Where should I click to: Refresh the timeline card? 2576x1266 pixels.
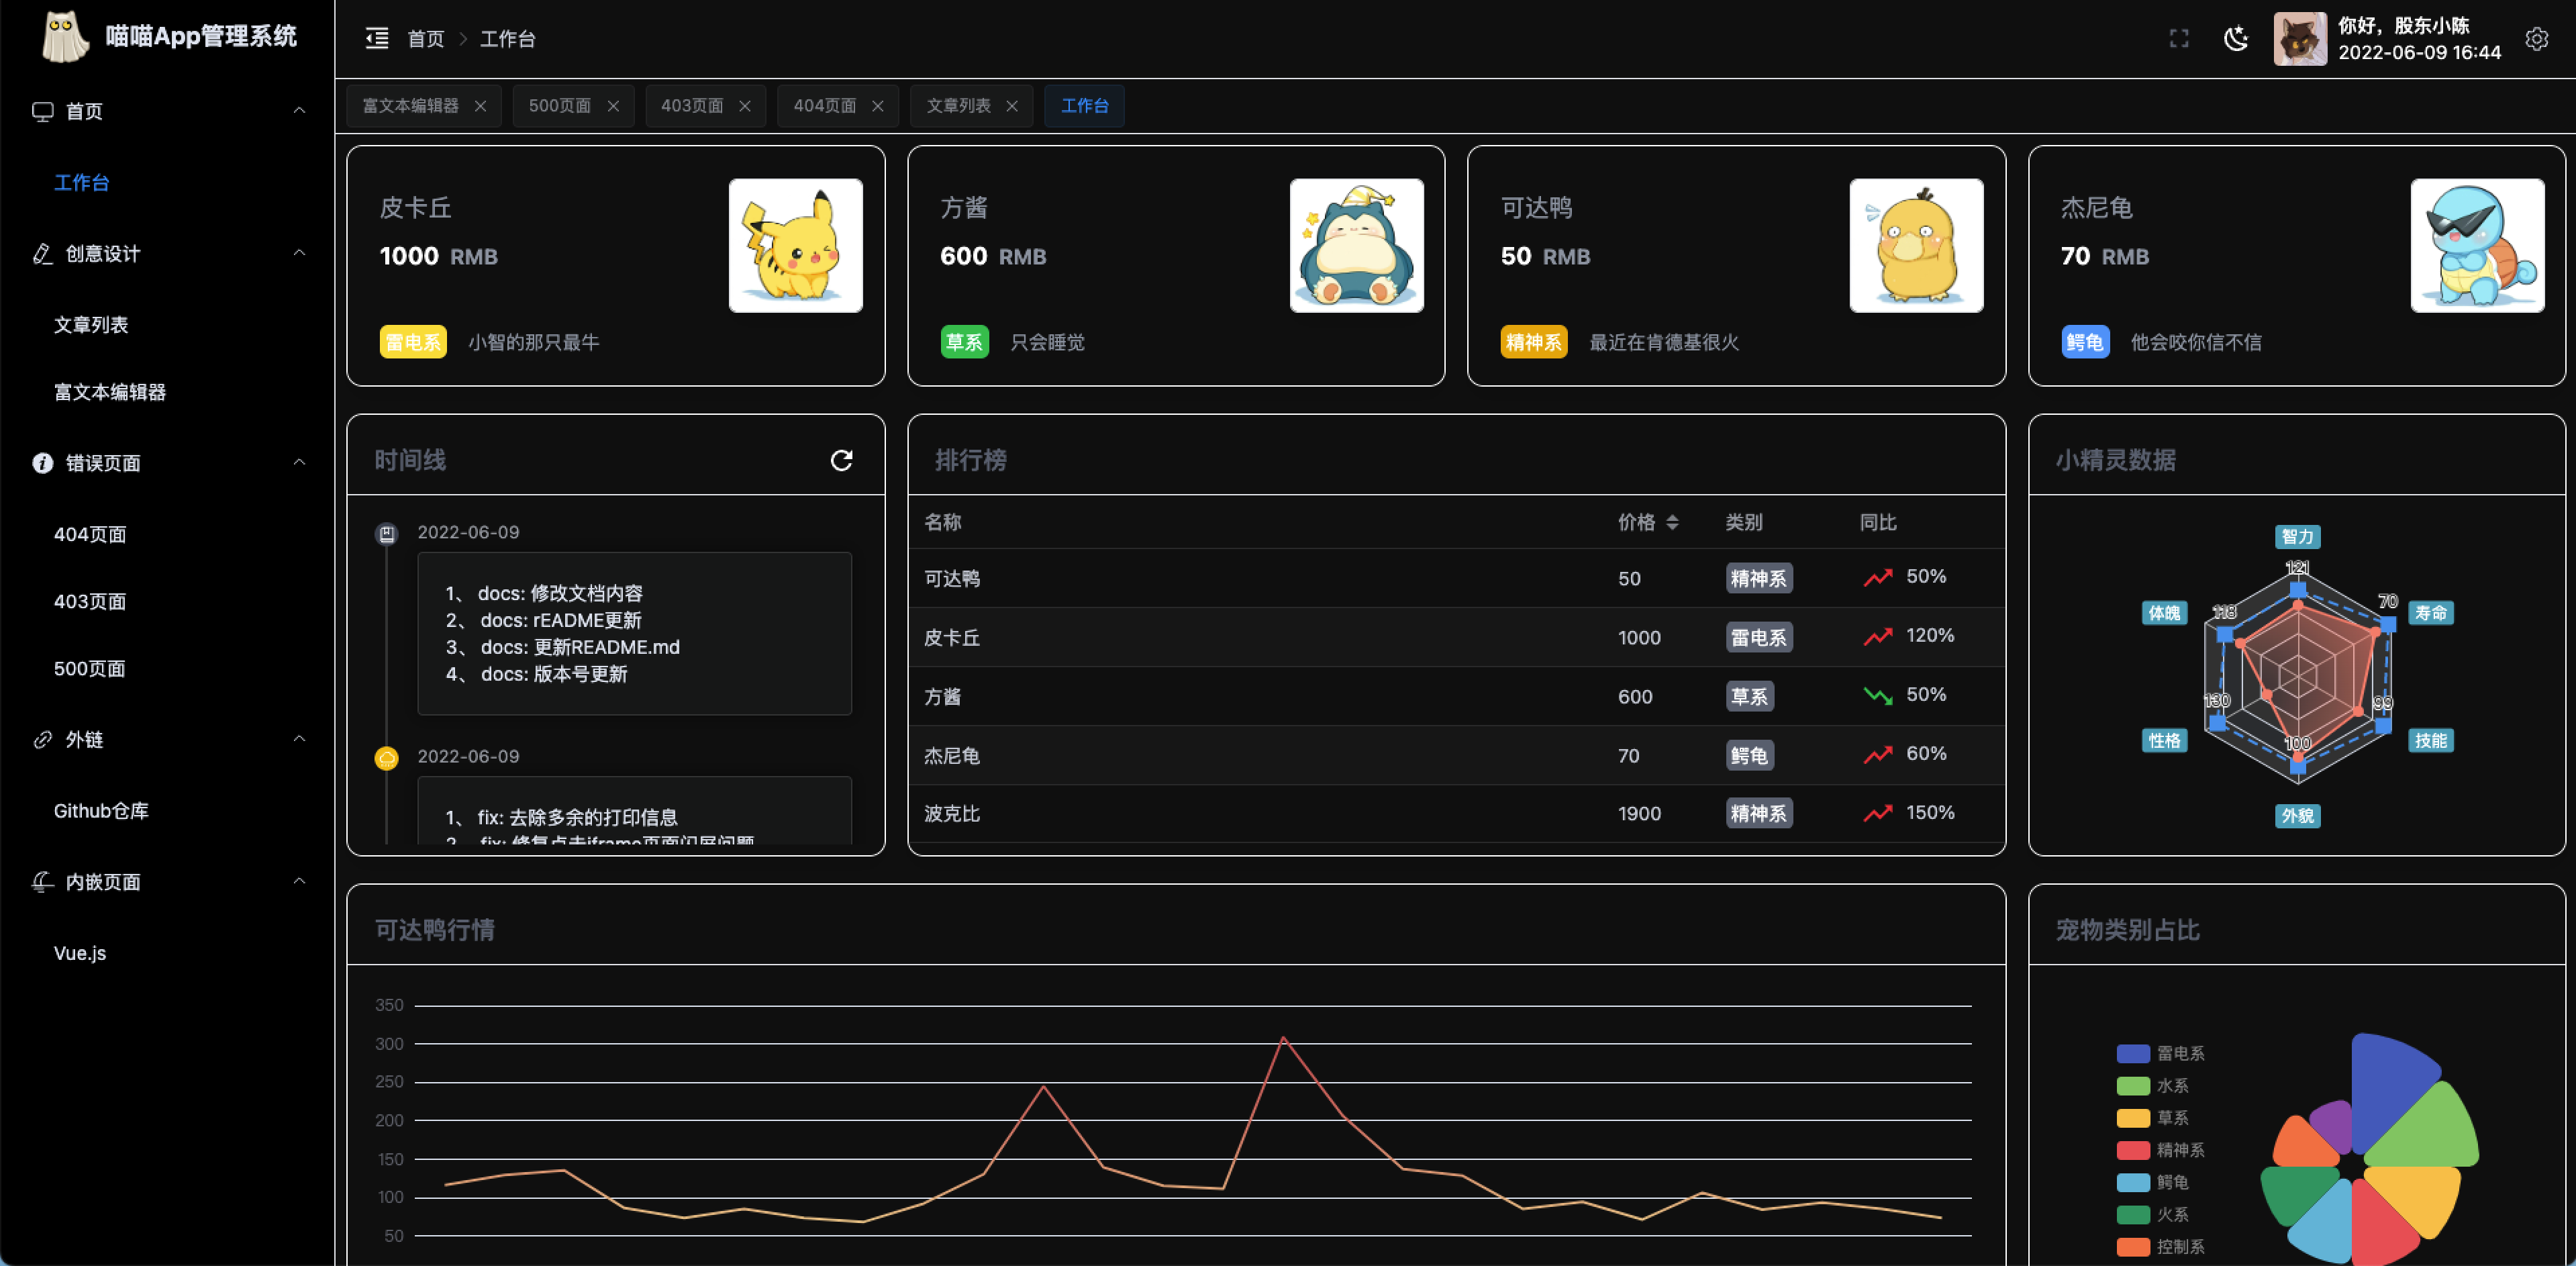click(841, 460)
